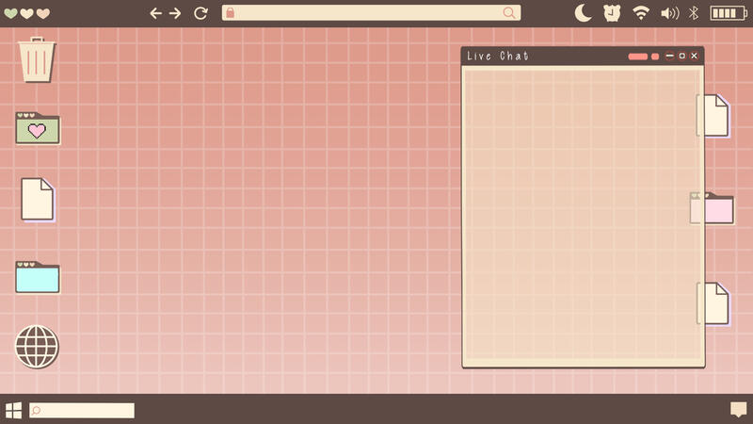Click the long pink pill in Live Chat title bar

click(x=638, y=57)
